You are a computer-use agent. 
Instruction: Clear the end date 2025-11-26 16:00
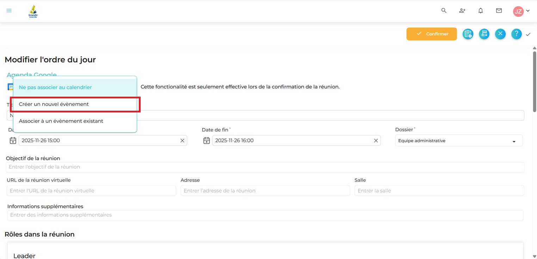click(376, 141)
